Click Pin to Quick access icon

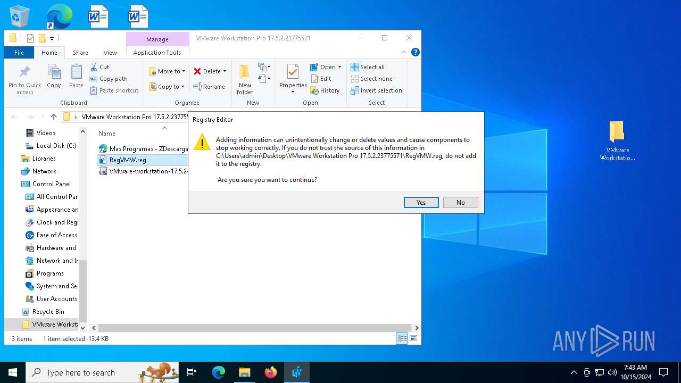click(x=24, y=80)
